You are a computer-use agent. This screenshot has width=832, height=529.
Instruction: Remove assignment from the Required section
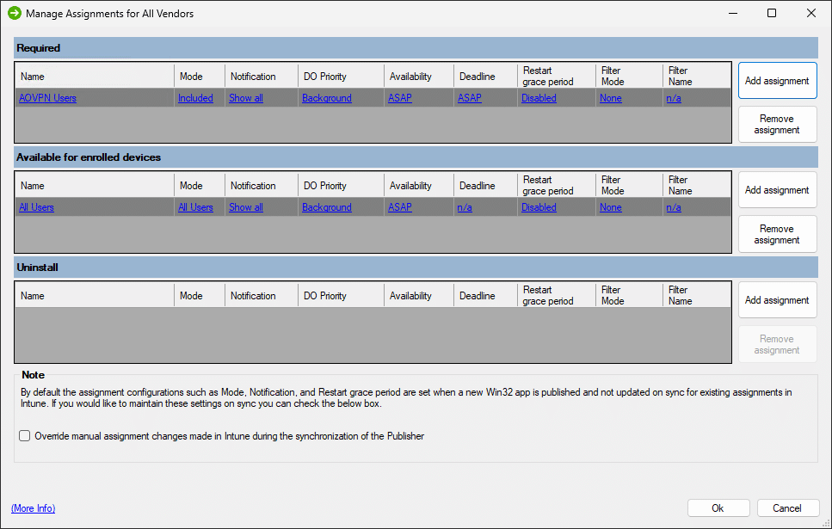pyautogui.click(x=777, y=125)
